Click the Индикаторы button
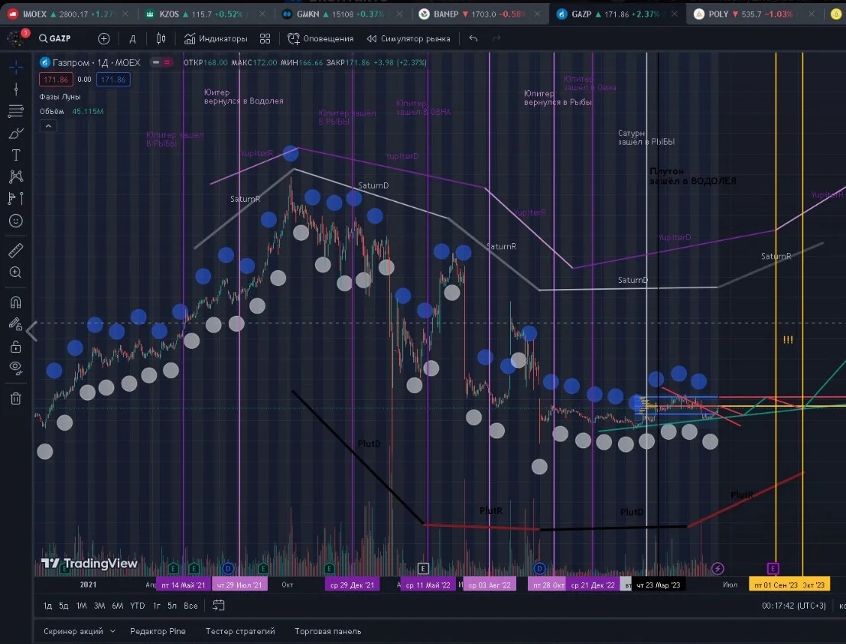This screenshot has width=846, height=644. click(x=215, y=38)
